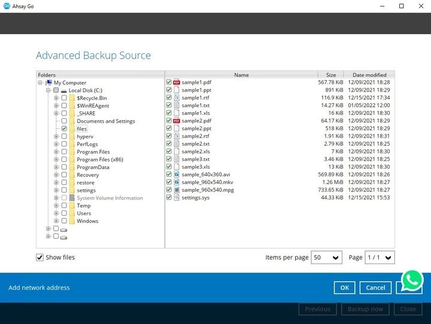Click the Windows folder icon
Image resolution: width=431 pixels, height=324 pixels.
coord(72,221)
